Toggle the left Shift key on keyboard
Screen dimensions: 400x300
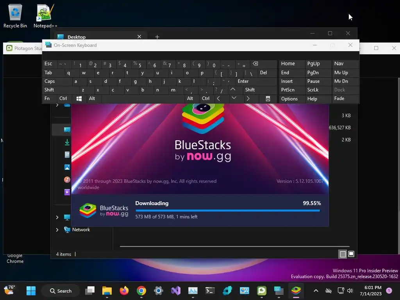[x=61, y=90]
